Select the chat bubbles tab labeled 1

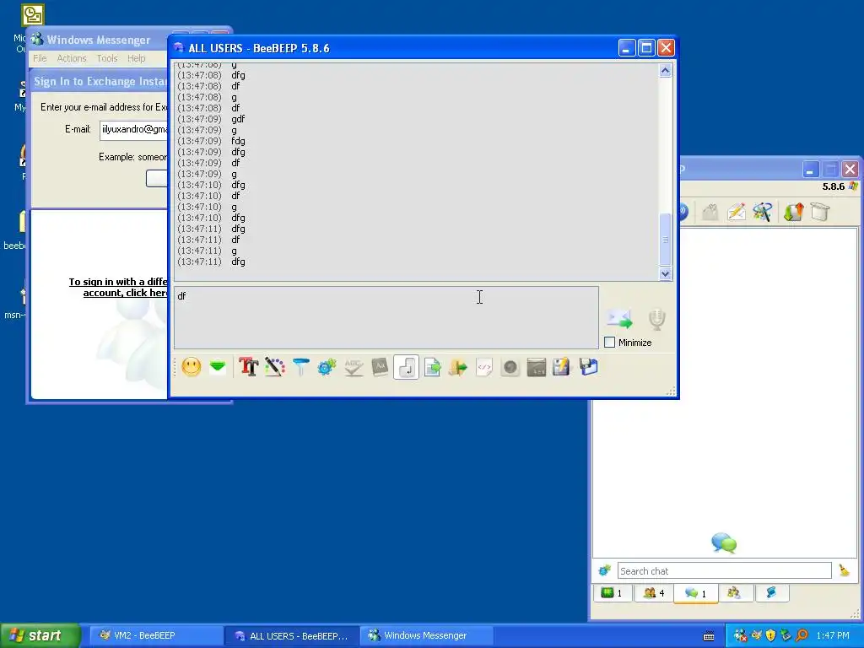[695, 593]
